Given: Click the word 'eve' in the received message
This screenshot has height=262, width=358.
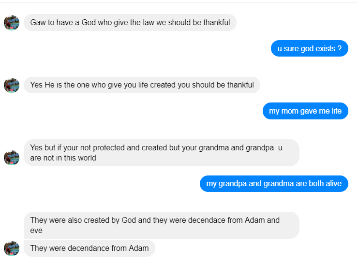Looking at the screenshot, I should (36, 231).
